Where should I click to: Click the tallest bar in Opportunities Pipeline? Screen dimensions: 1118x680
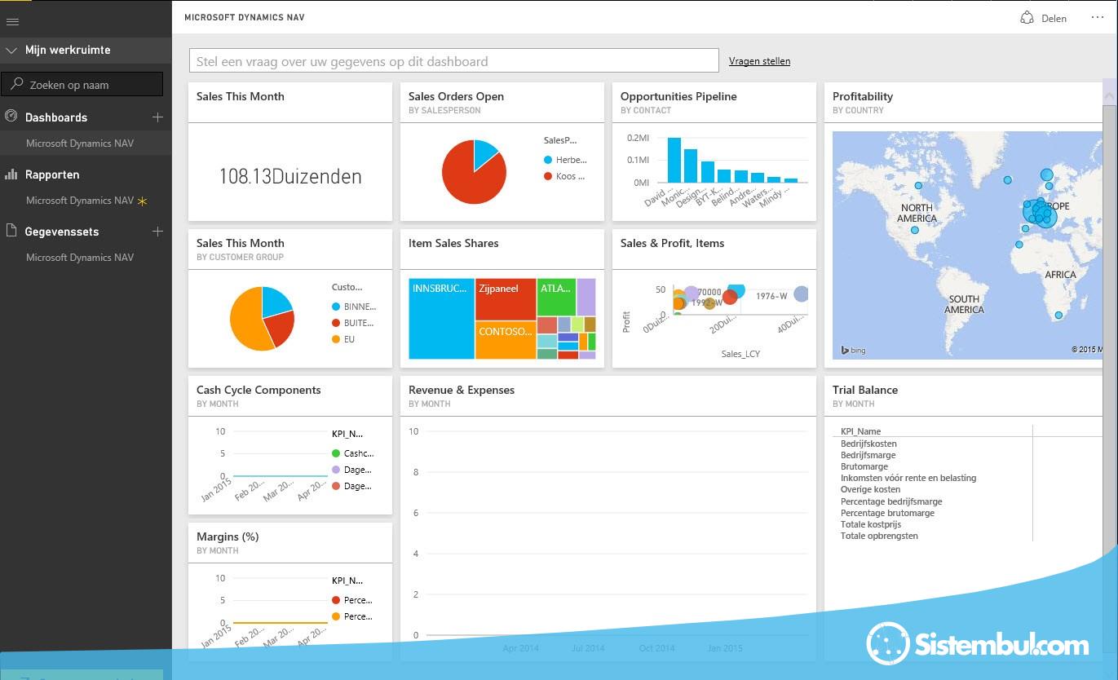point(674,160)
